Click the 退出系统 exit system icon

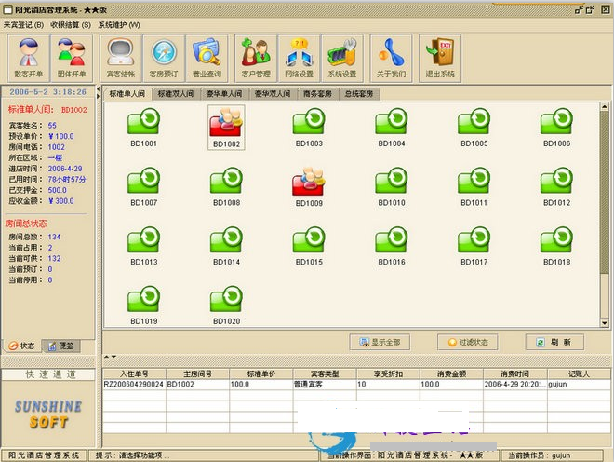tap(440, 58)
